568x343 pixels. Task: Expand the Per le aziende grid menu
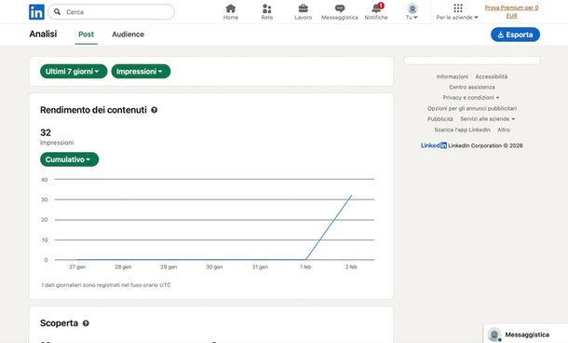(x=457, y=12)
